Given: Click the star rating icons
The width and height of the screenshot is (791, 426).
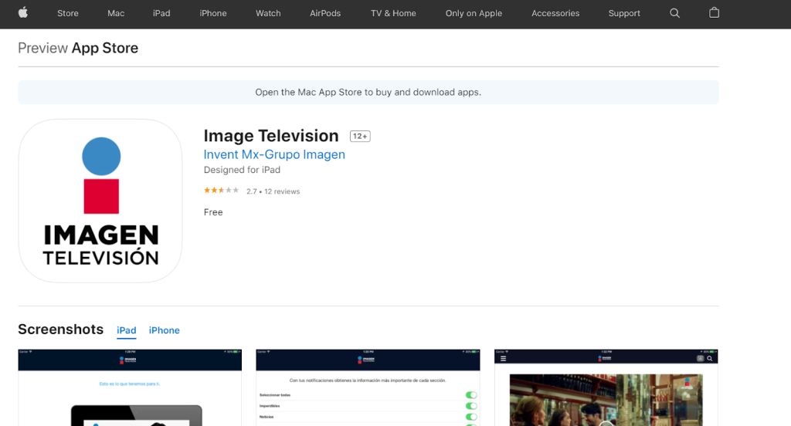Looking at the screenshot, I should 222,191.
